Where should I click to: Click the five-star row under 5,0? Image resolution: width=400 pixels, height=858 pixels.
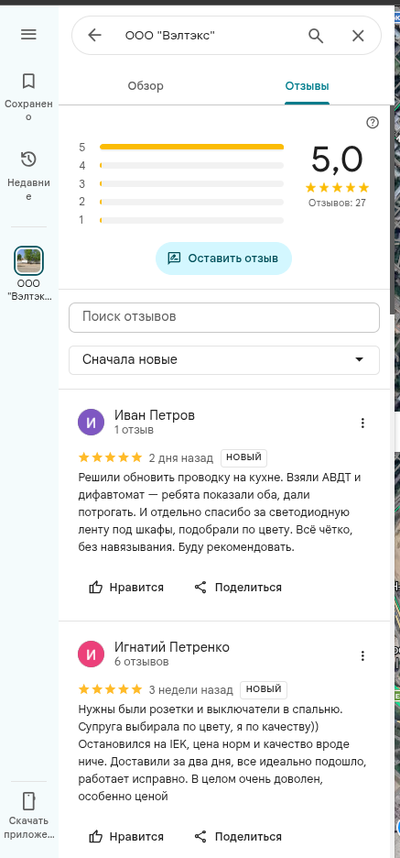(337, 188)
